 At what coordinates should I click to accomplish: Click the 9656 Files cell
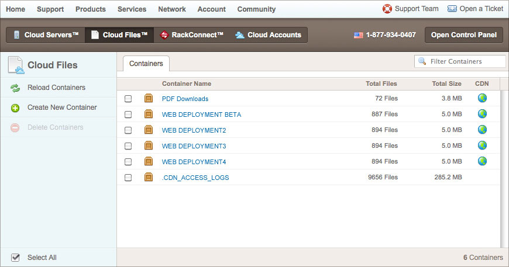(383, 177)
